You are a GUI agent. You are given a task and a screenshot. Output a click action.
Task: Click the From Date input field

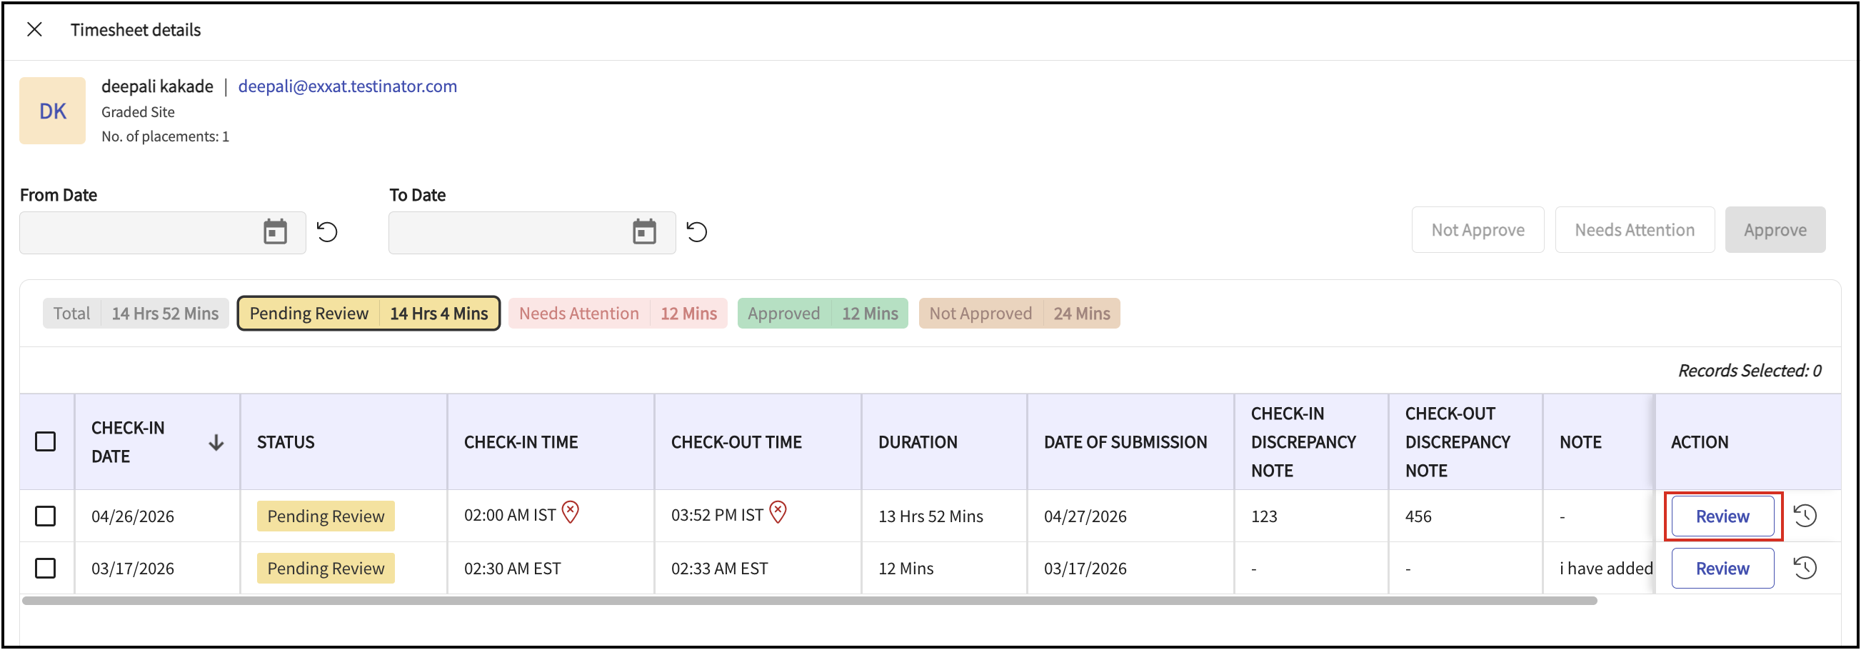[137, 233]
